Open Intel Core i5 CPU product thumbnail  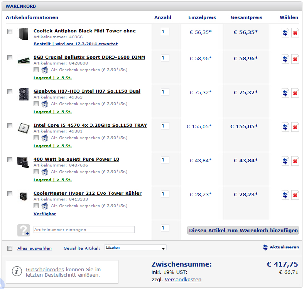[x=24, y=128]
